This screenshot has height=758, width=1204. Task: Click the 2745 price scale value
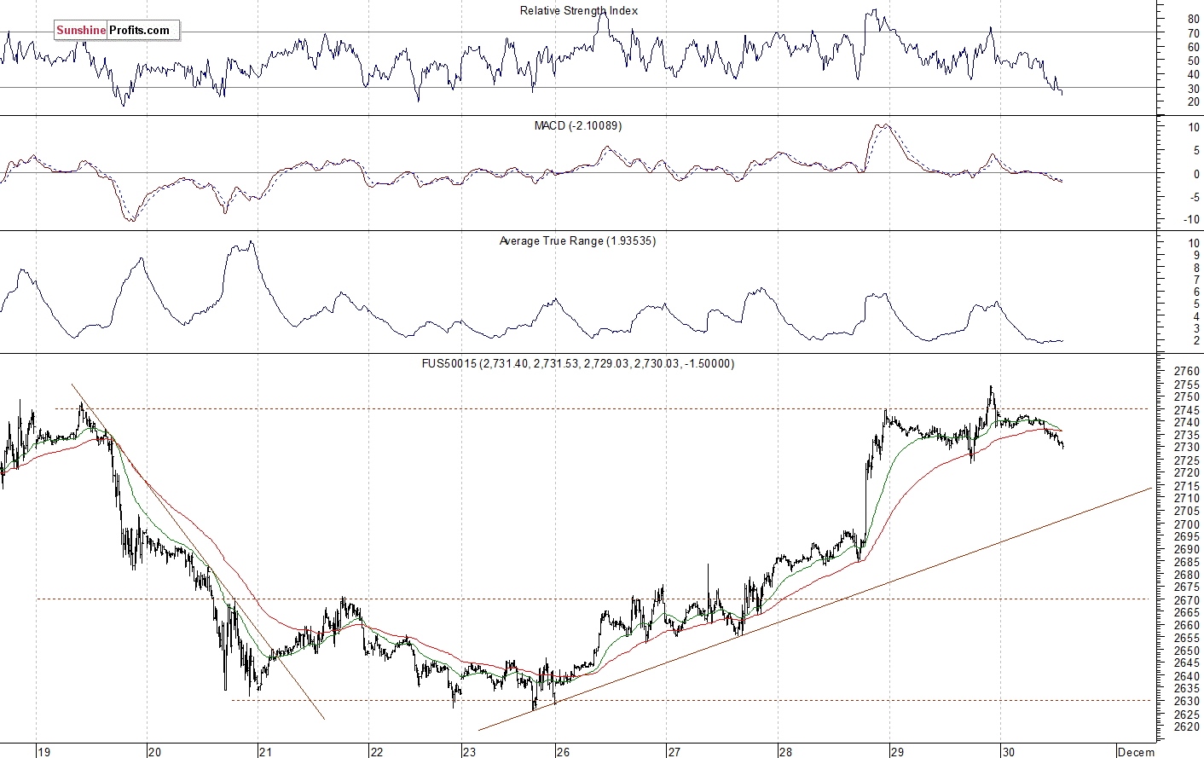1187,409
